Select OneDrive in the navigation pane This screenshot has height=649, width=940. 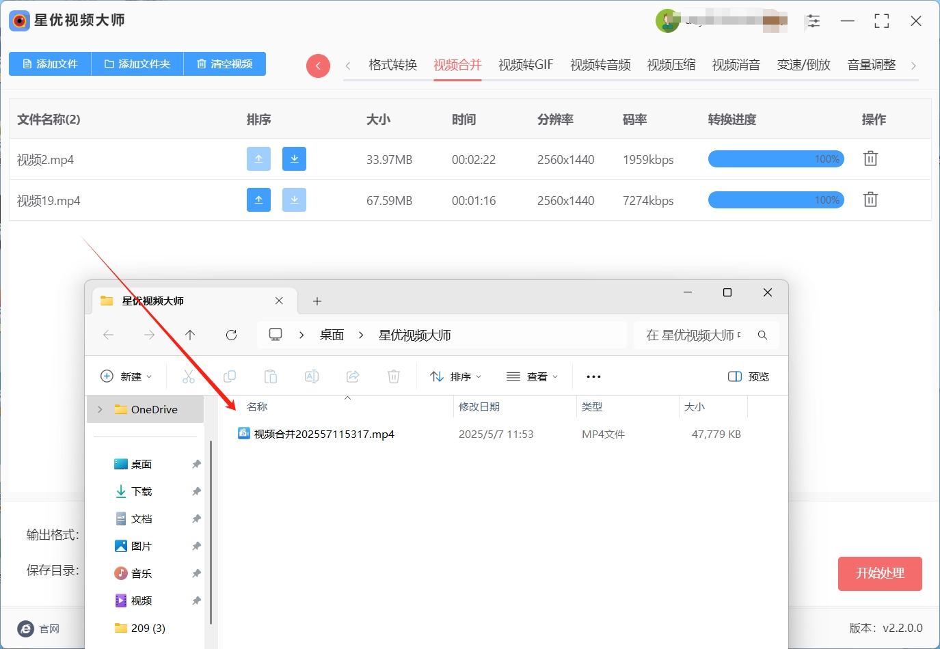coord(146,409)
